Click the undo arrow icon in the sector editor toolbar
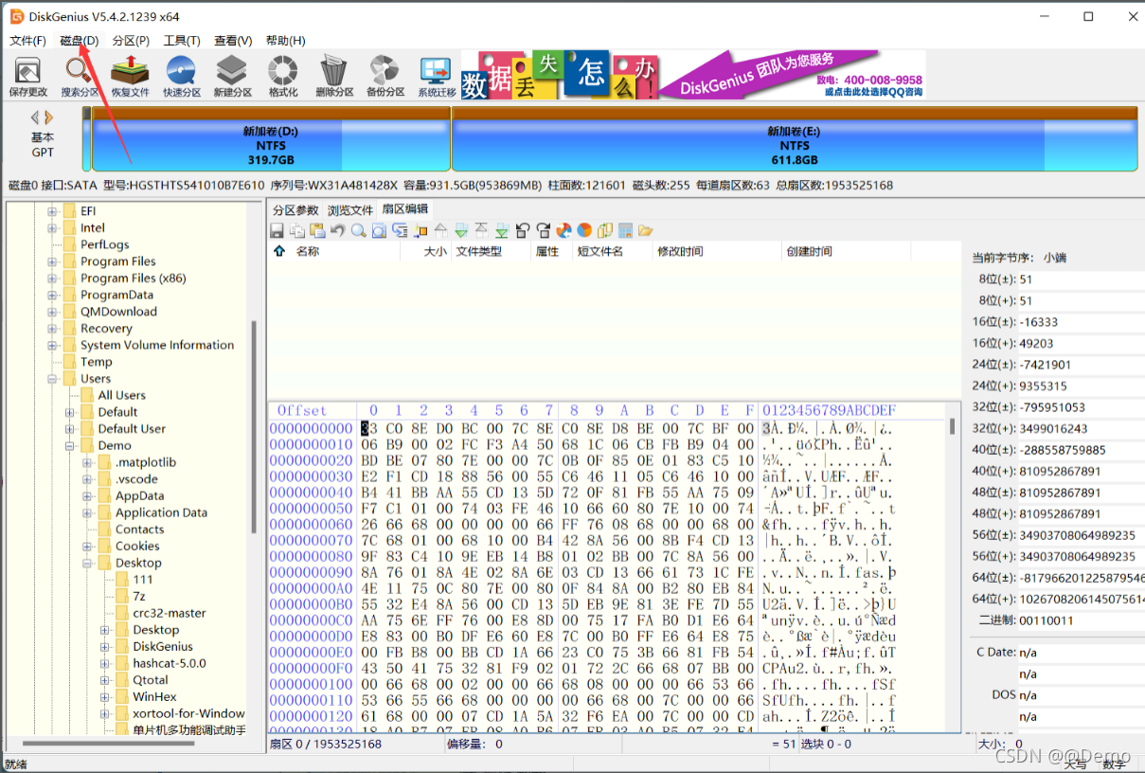 (337, 230)
